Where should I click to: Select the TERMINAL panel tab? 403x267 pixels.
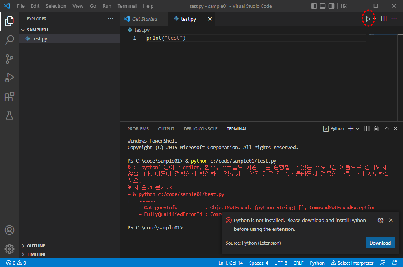tap(237, 129)
